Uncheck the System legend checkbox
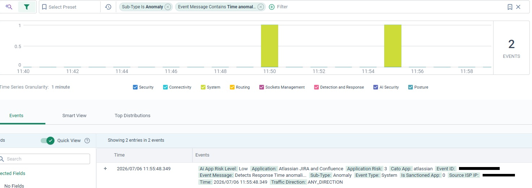This screenshot has width=532, height=188. pyautogui.click(x=203, y=87)
